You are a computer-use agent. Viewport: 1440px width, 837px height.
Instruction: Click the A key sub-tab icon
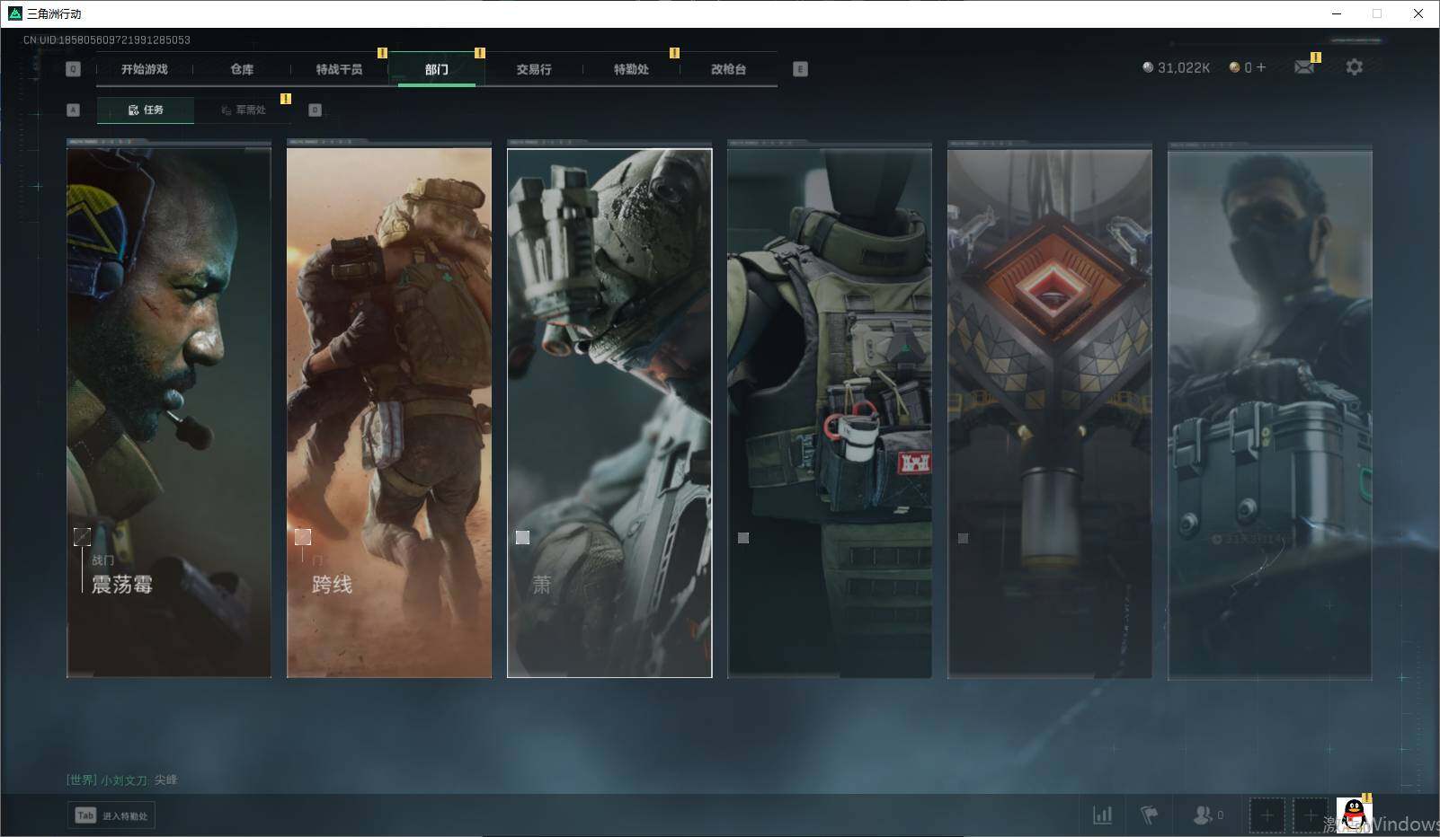tap(74, 110)
